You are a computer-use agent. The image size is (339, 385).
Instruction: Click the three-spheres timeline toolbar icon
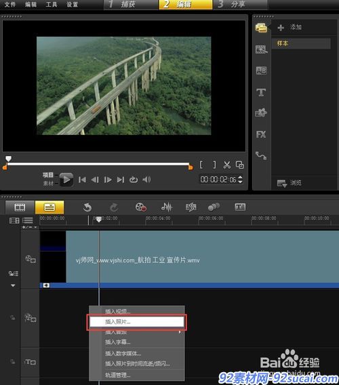214,207
